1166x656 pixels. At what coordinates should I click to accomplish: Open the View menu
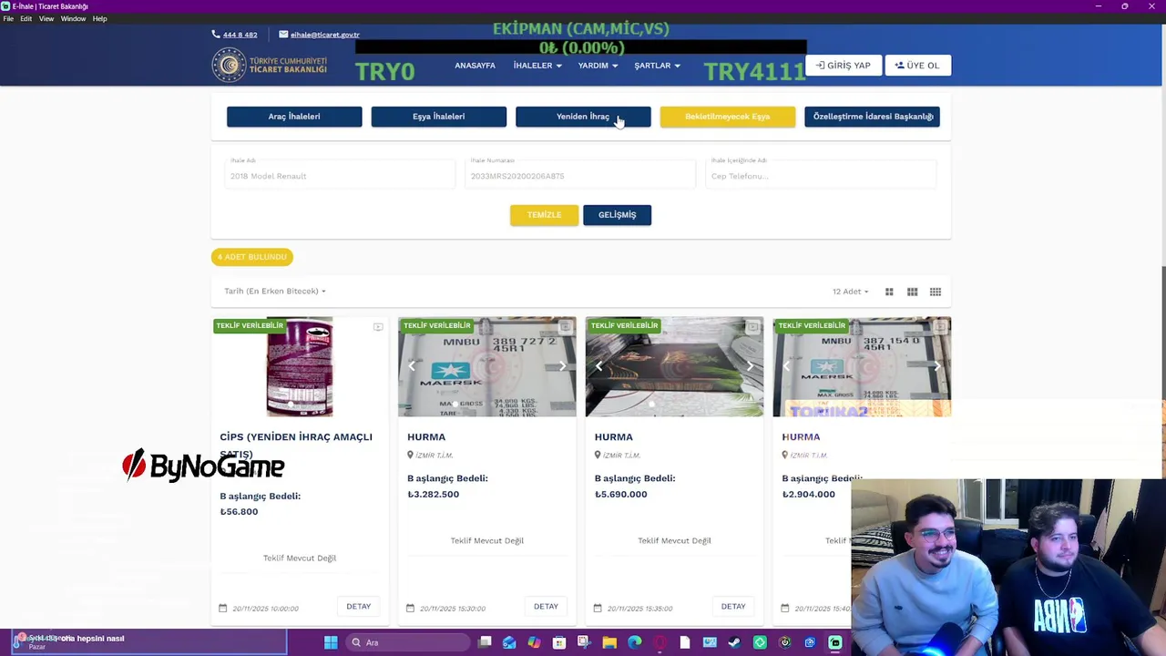click(x=46, y=18)
